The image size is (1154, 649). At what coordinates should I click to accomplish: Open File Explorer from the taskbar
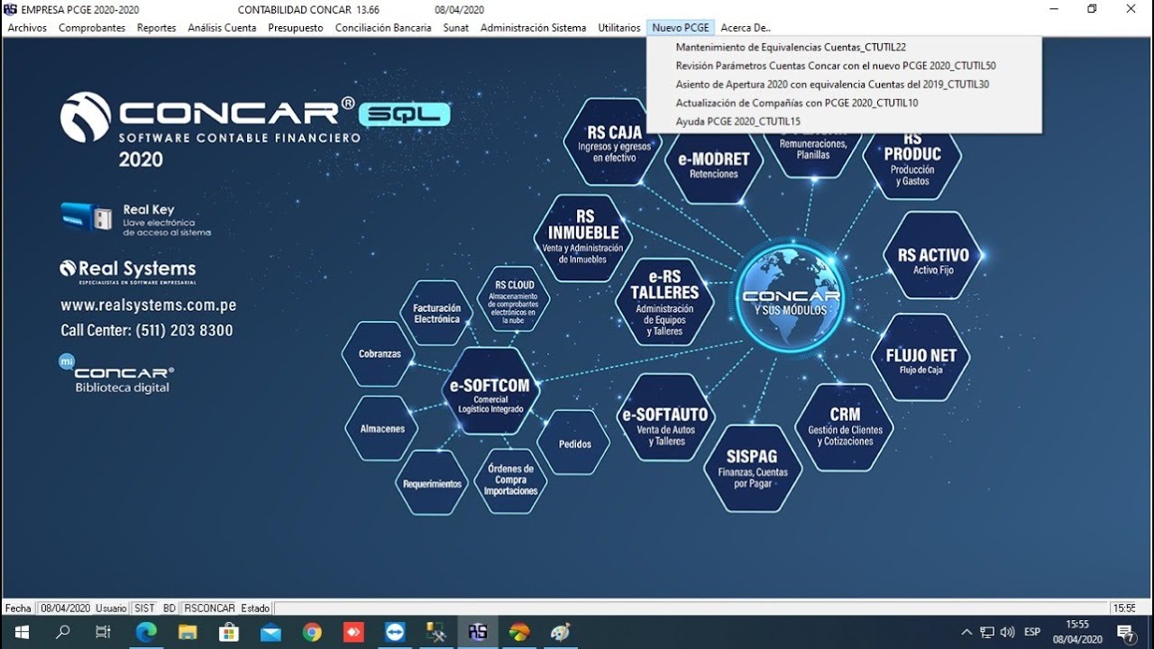pos(188,632)
